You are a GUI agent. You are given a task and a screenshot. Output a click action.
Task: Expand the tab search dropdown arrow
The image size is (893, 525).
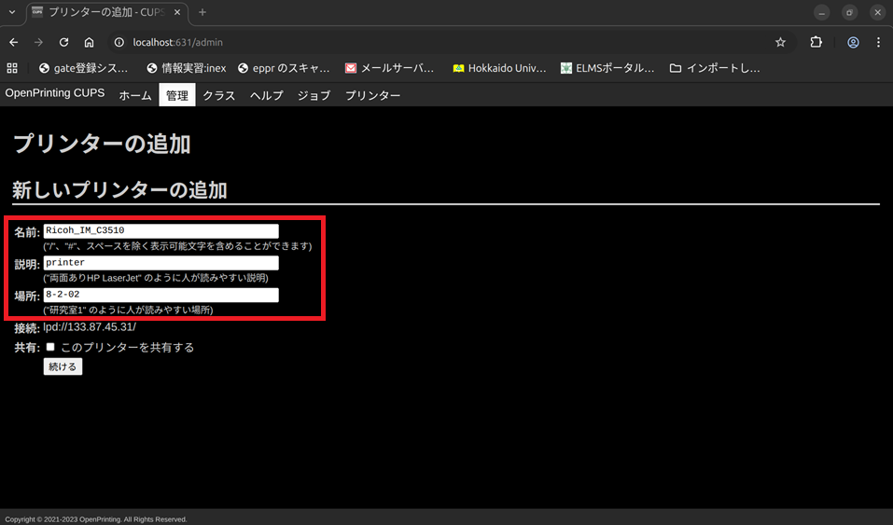coord(11,12)
